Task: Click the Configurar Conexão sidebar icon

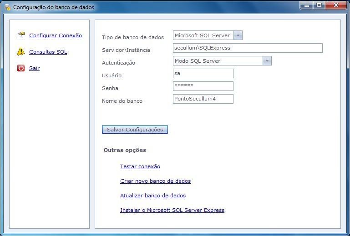Action: click(x=21, y=35)
